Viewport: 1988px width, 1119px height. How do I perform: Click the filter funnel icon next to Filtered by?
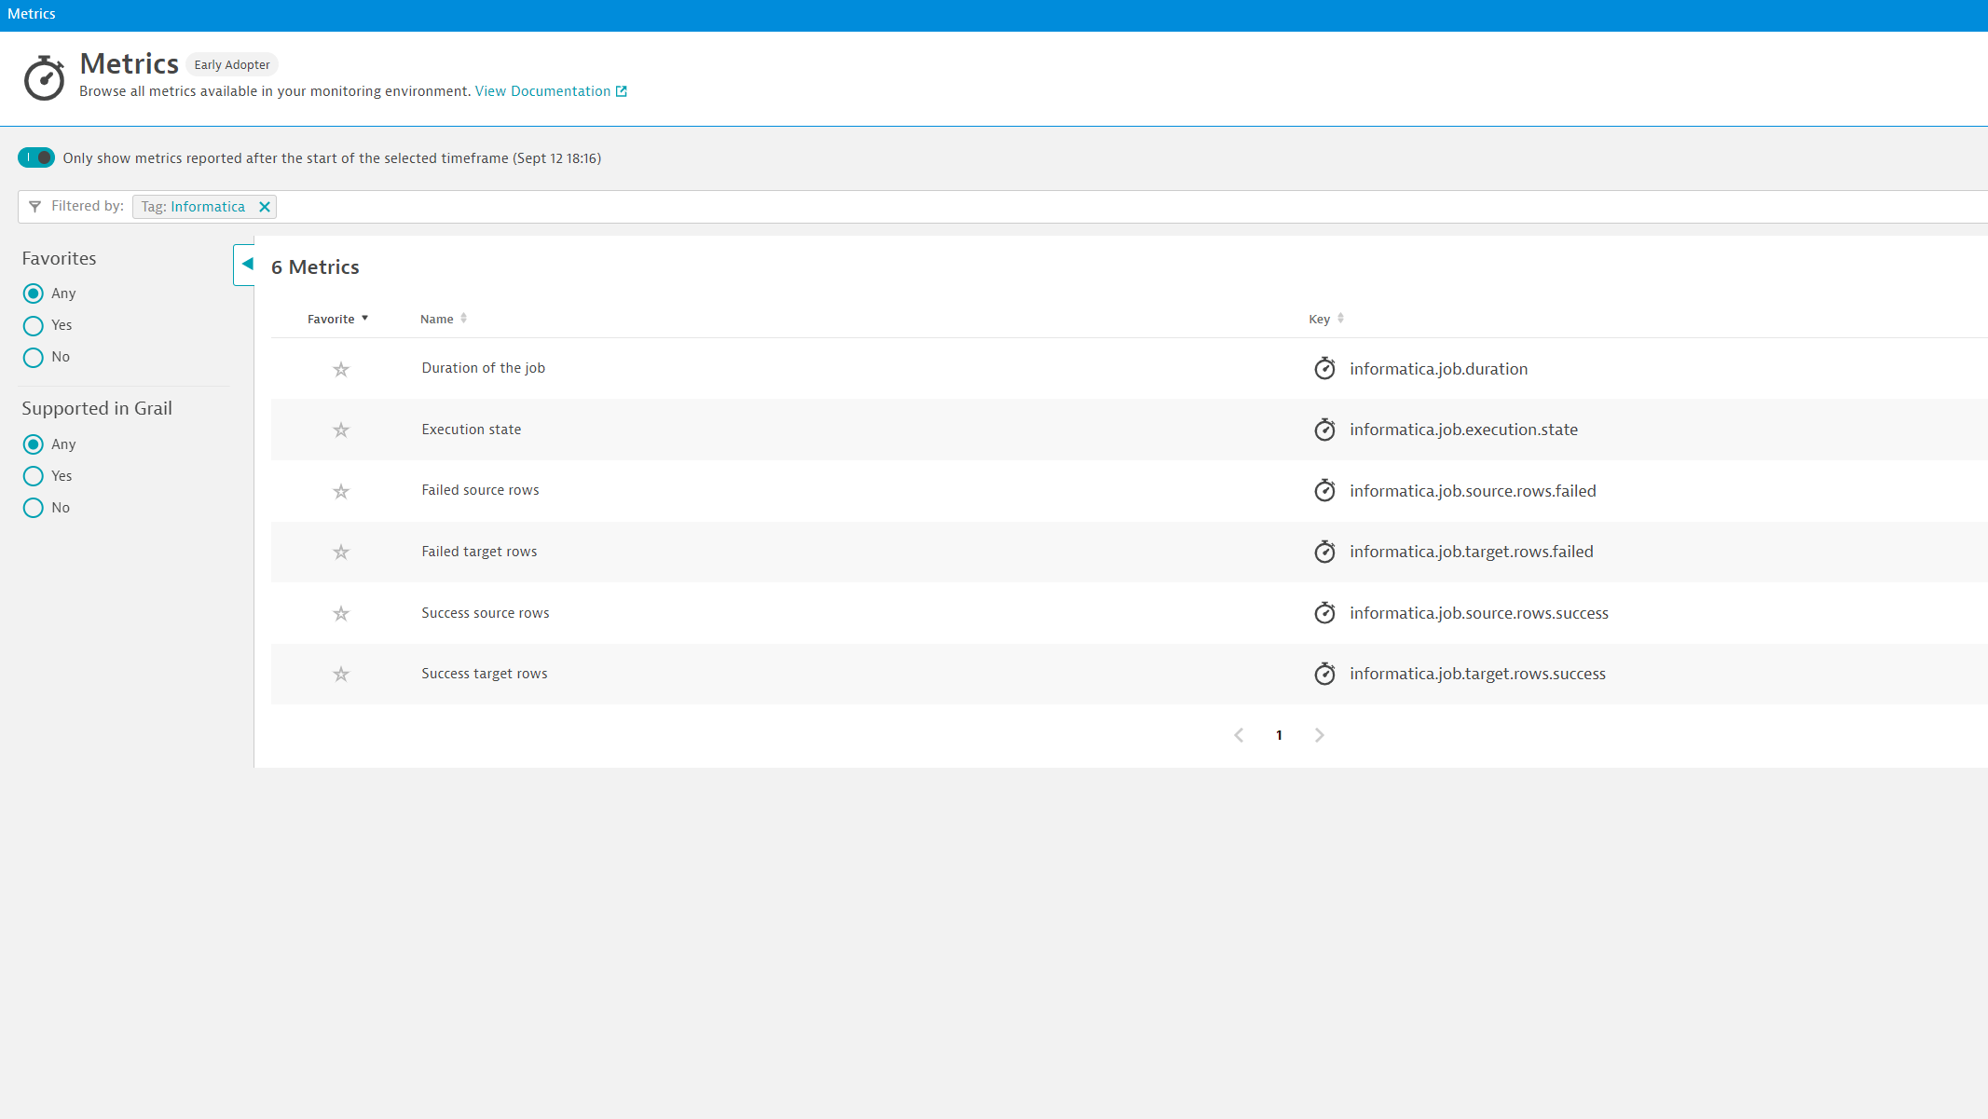(35, 206)
